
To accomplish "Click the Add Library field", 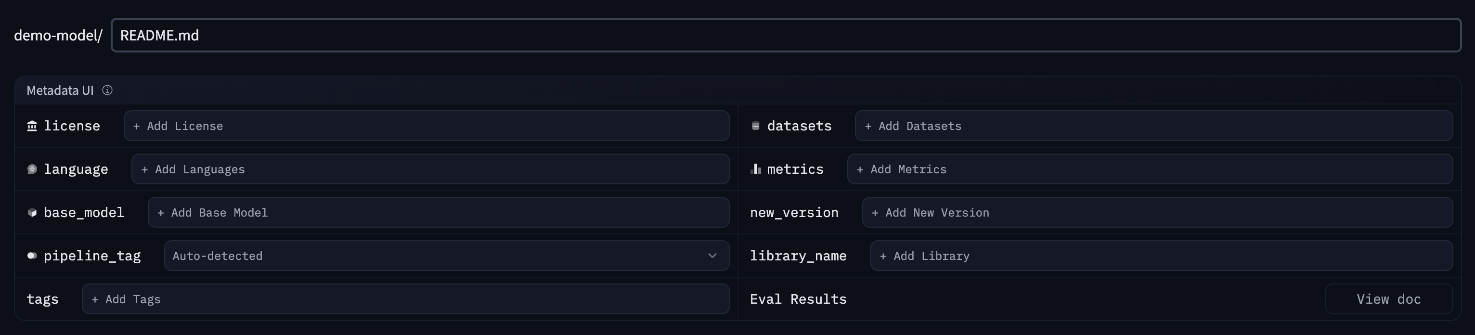I will tap(1161, 256).
